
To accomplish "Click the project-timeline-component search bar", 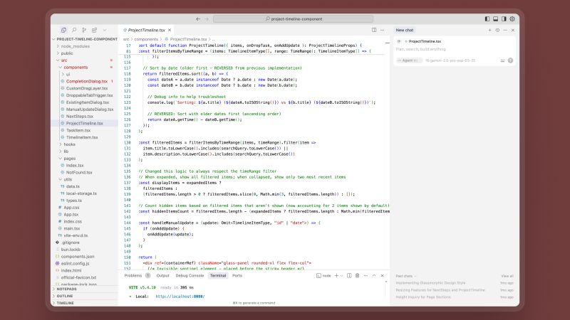I will coord(293,19).
